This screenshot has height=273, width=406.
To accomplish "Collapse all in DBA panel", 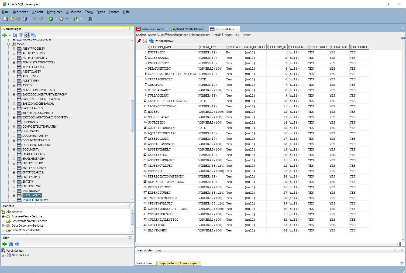I will pos(17,244).
